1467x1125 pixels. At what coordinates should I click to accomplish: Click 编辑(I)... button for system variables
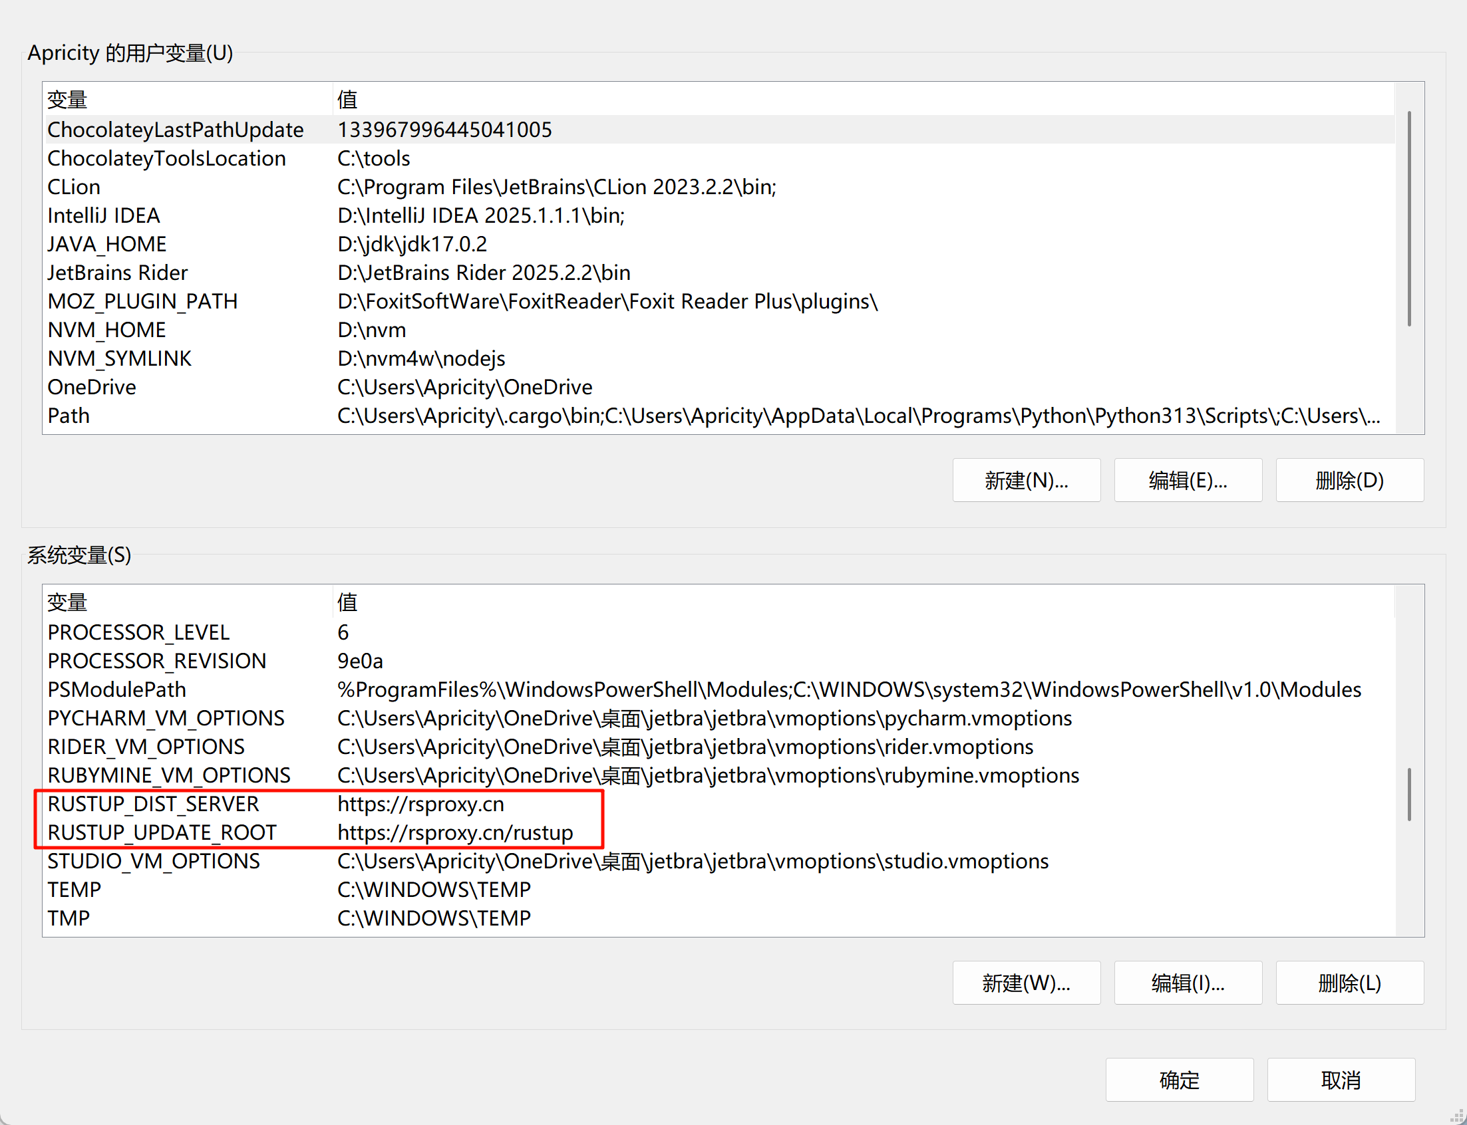[x=1188, y=983]
